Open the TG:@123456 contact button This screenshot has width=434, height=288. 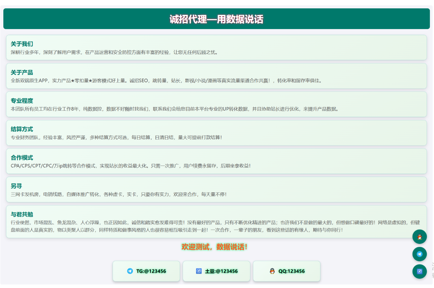(x=146, y=271)
